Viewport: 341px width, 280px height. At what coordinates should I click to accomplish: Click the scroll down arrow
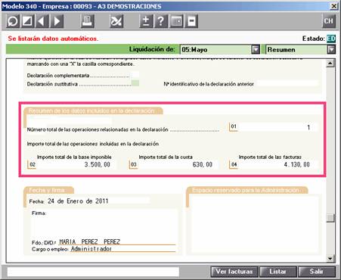330,258
